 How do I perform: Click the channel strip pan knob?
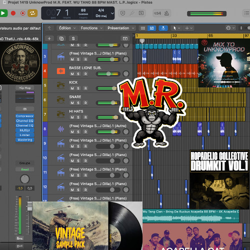[25, 179]
